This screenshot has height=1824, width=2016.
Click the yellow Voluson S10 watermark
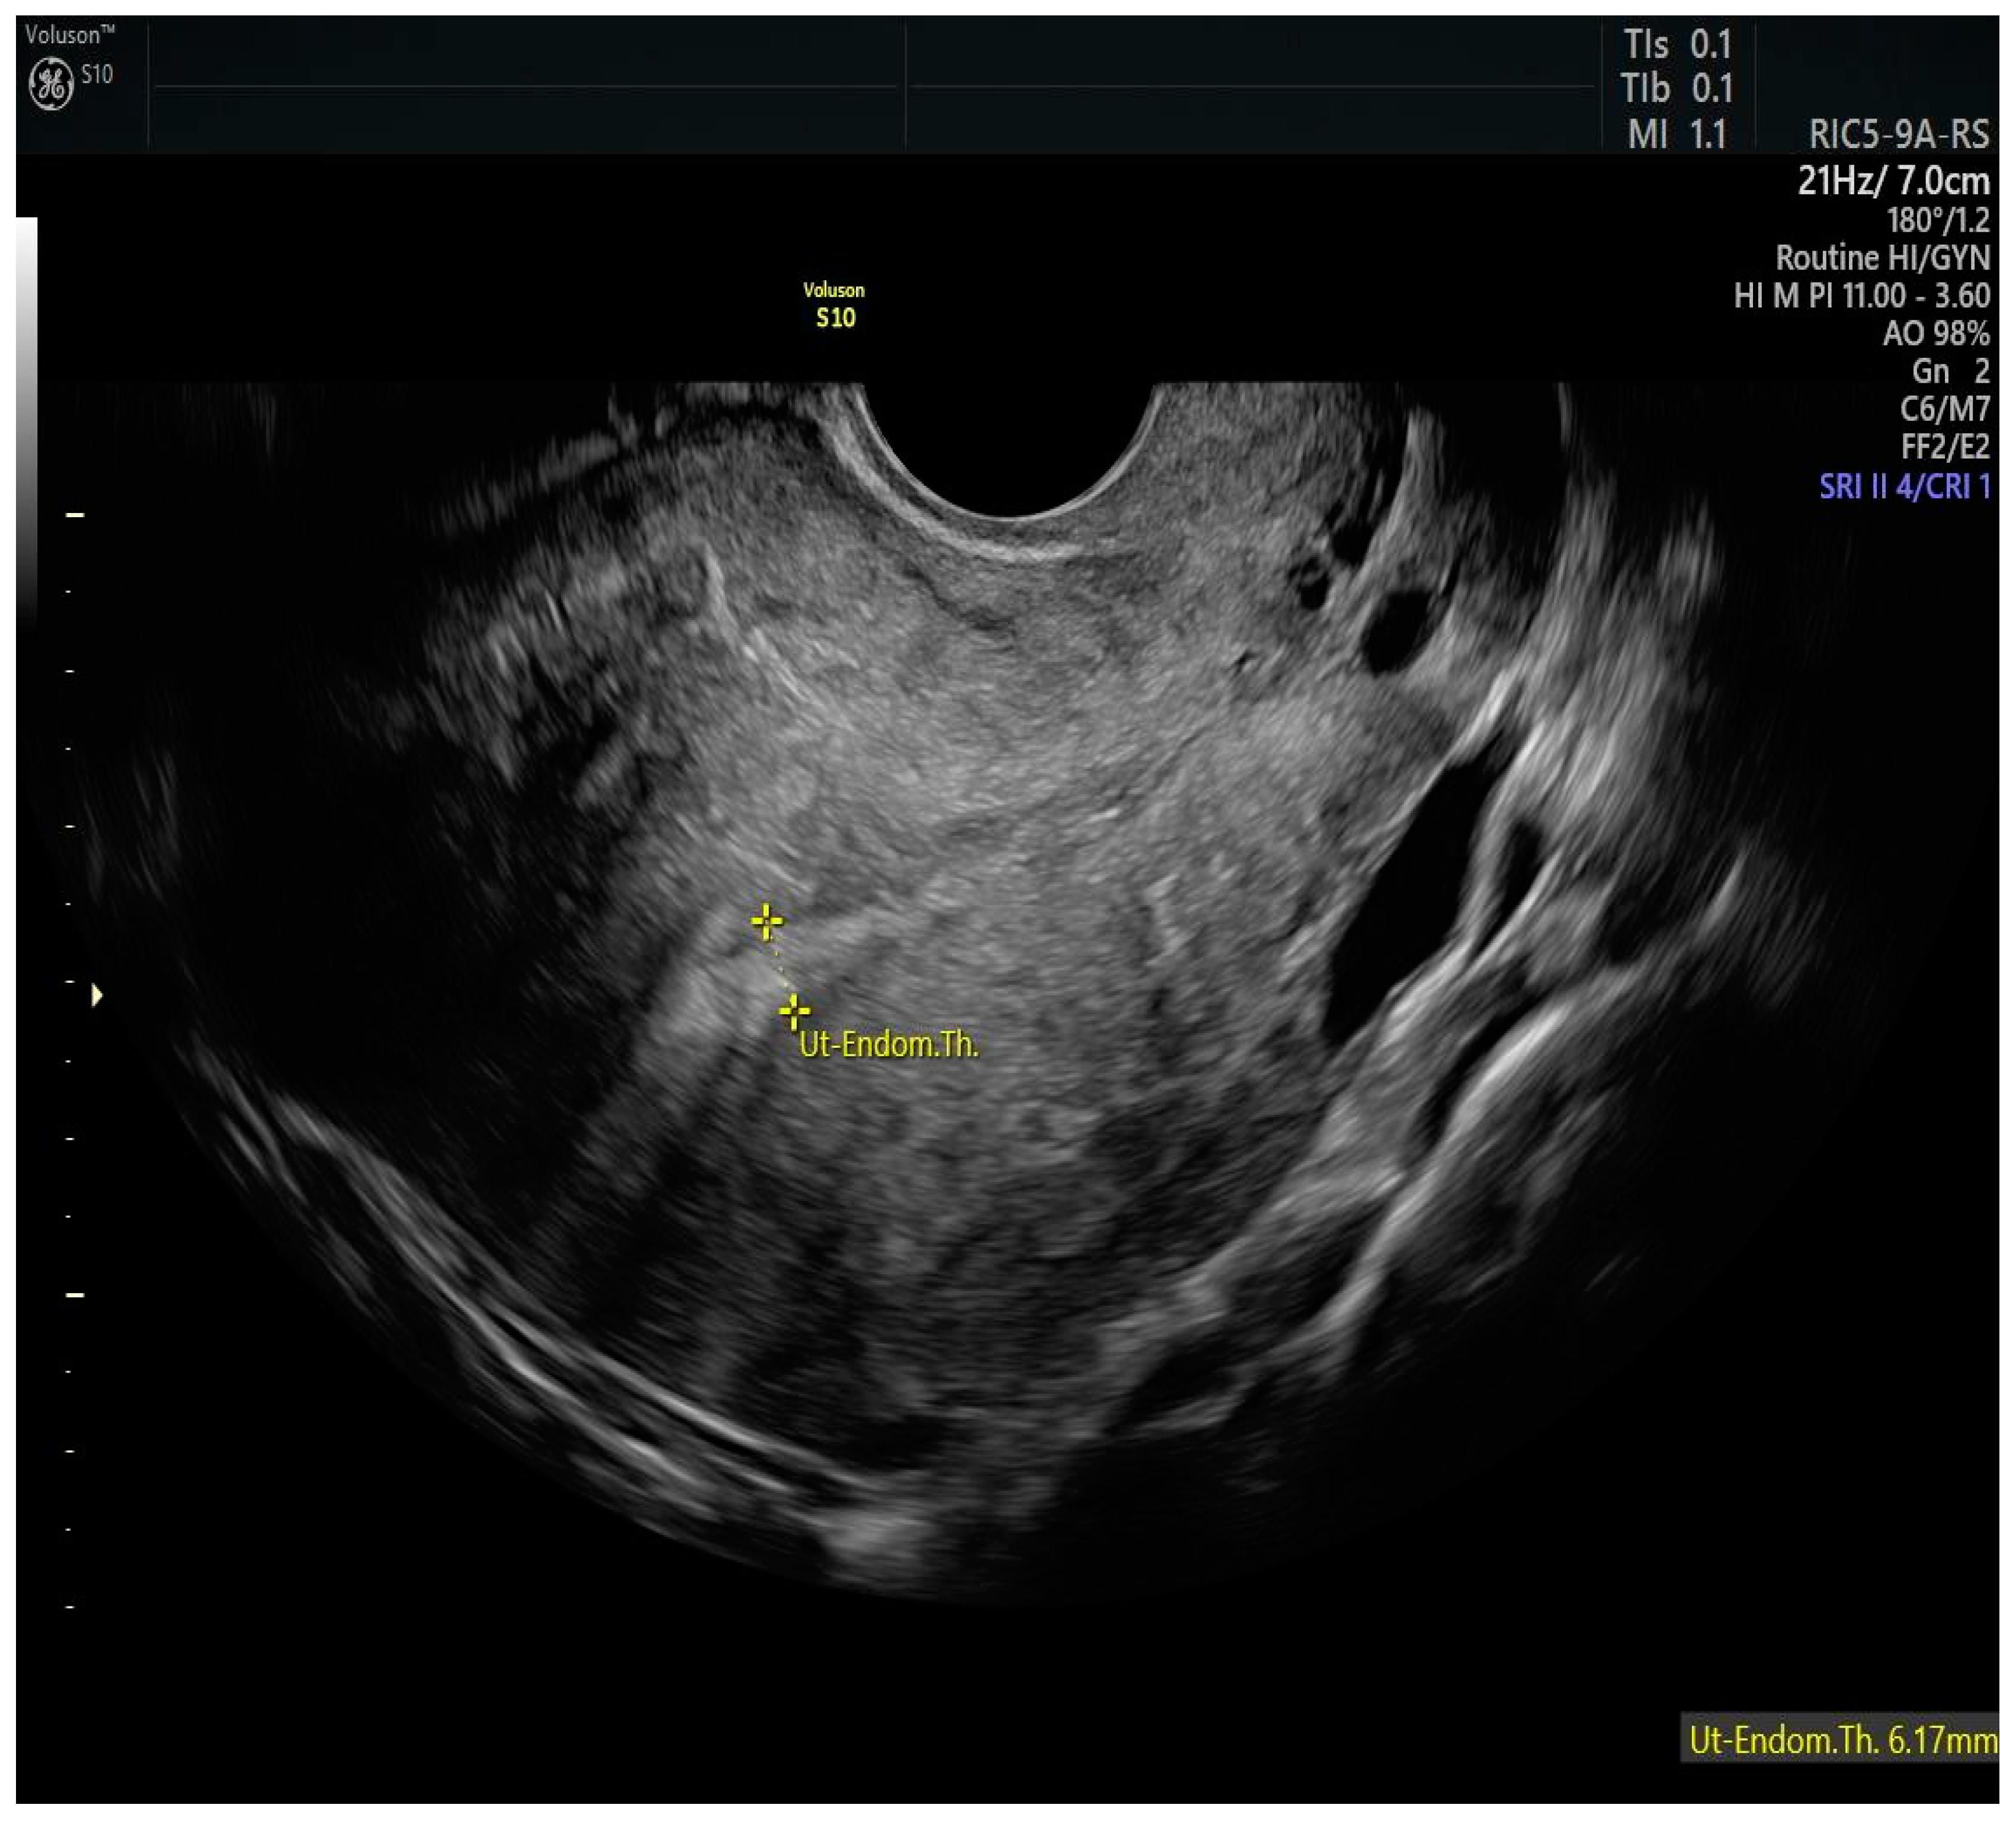click(834, 305)
